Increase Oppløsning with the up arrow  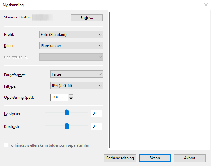[x=71, y=96]
